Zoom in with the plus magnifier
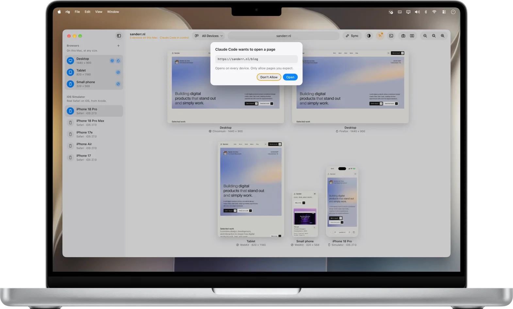The width and height of the screenshot is (513, 309). pos(443,36)
